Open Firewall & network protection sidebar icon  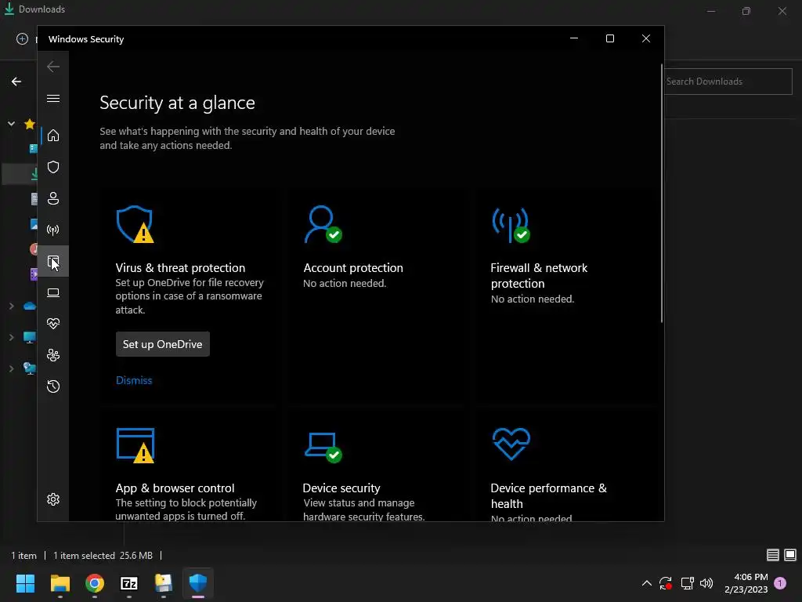53,230
